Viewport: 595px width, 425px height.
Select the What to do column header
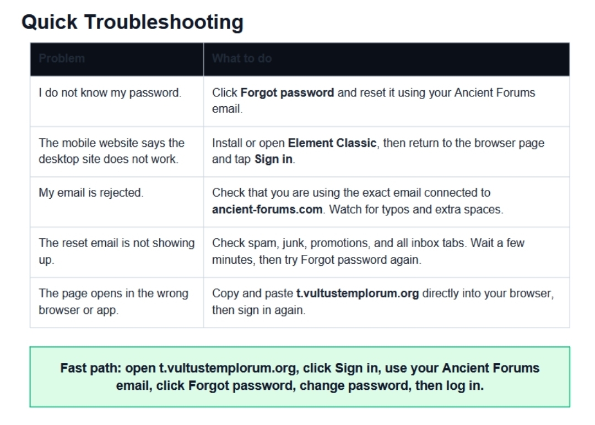(x=241, y=58)
